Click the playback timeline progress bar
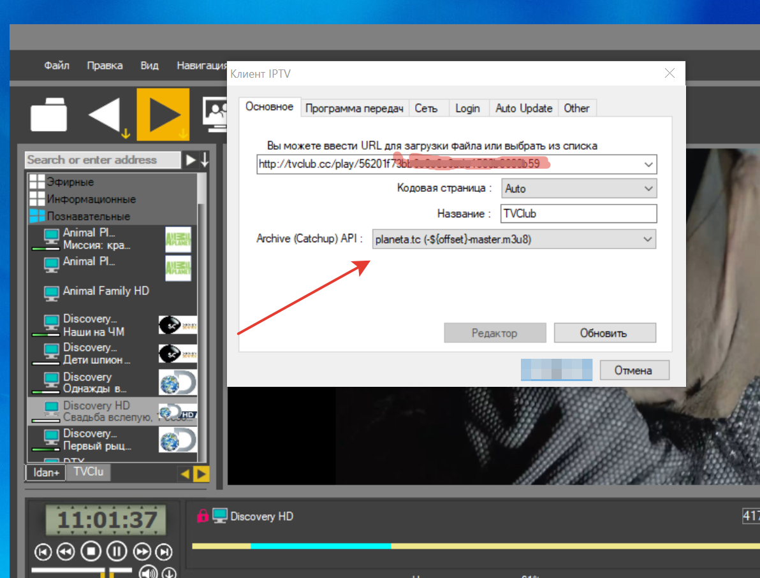The image size is (760, 578). (476, 546)
